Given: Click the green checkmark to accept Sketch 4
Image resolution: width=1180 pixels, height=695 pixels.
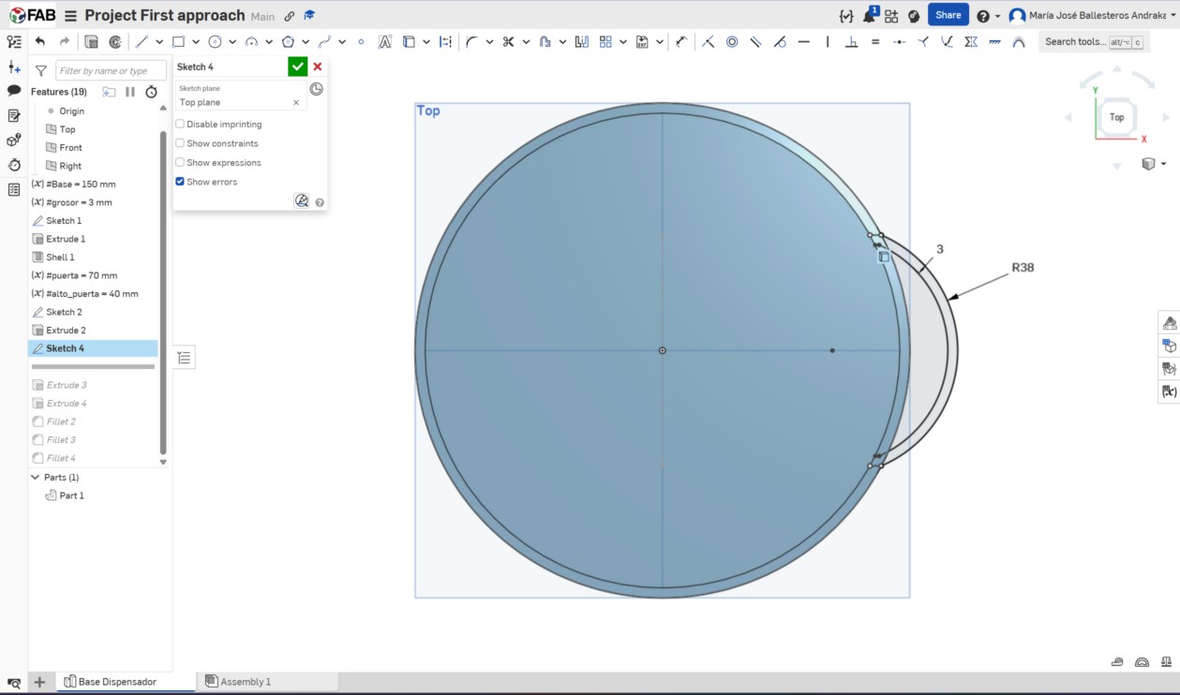Looking at the screenshot, I should tap(298, 67).
